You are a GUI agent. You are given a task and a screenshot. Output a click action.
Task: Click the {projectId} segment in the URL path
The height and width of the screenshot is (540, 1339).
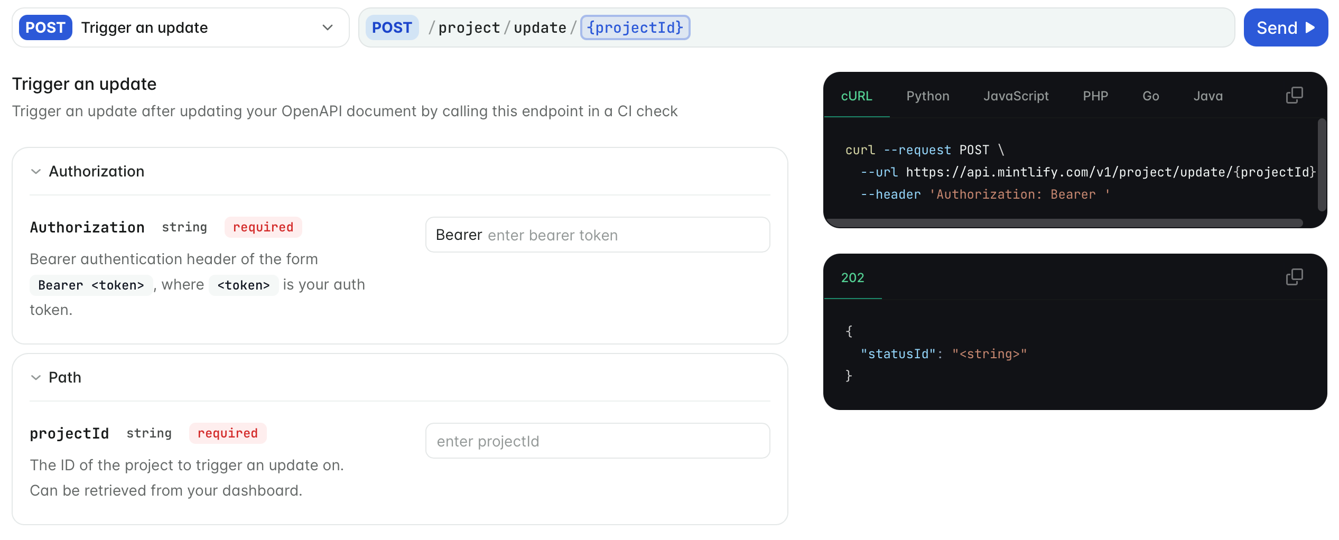coord(635,27)
